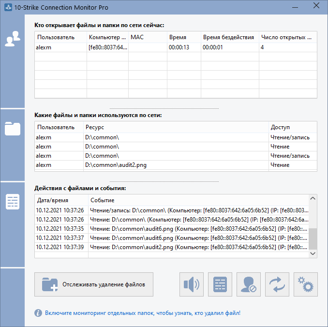328x327 pixels.
Task: Select the Чтение/запись: D:\common\ event row
Action: pyautogui.click(x=172, y=210)
